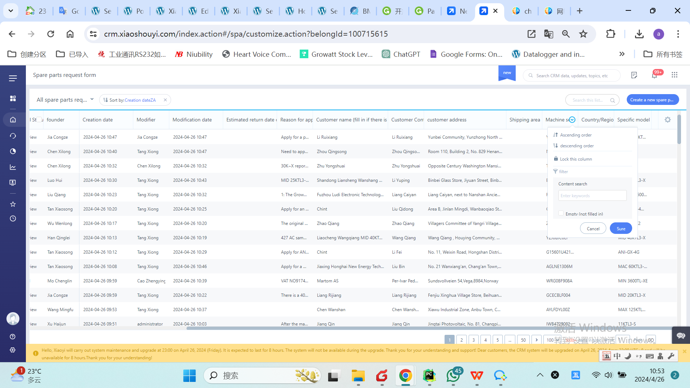Click the column settings gear icon

point(667,120)
